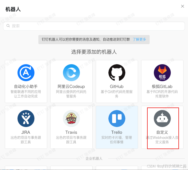Click the 企业机器人 section label
Screen dimensions: 188x170
(94, 158)
